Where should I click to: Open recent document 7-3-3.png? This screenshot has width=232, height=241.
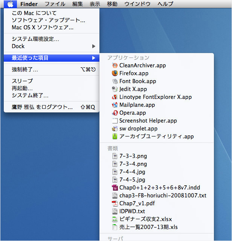coord(157,156)
